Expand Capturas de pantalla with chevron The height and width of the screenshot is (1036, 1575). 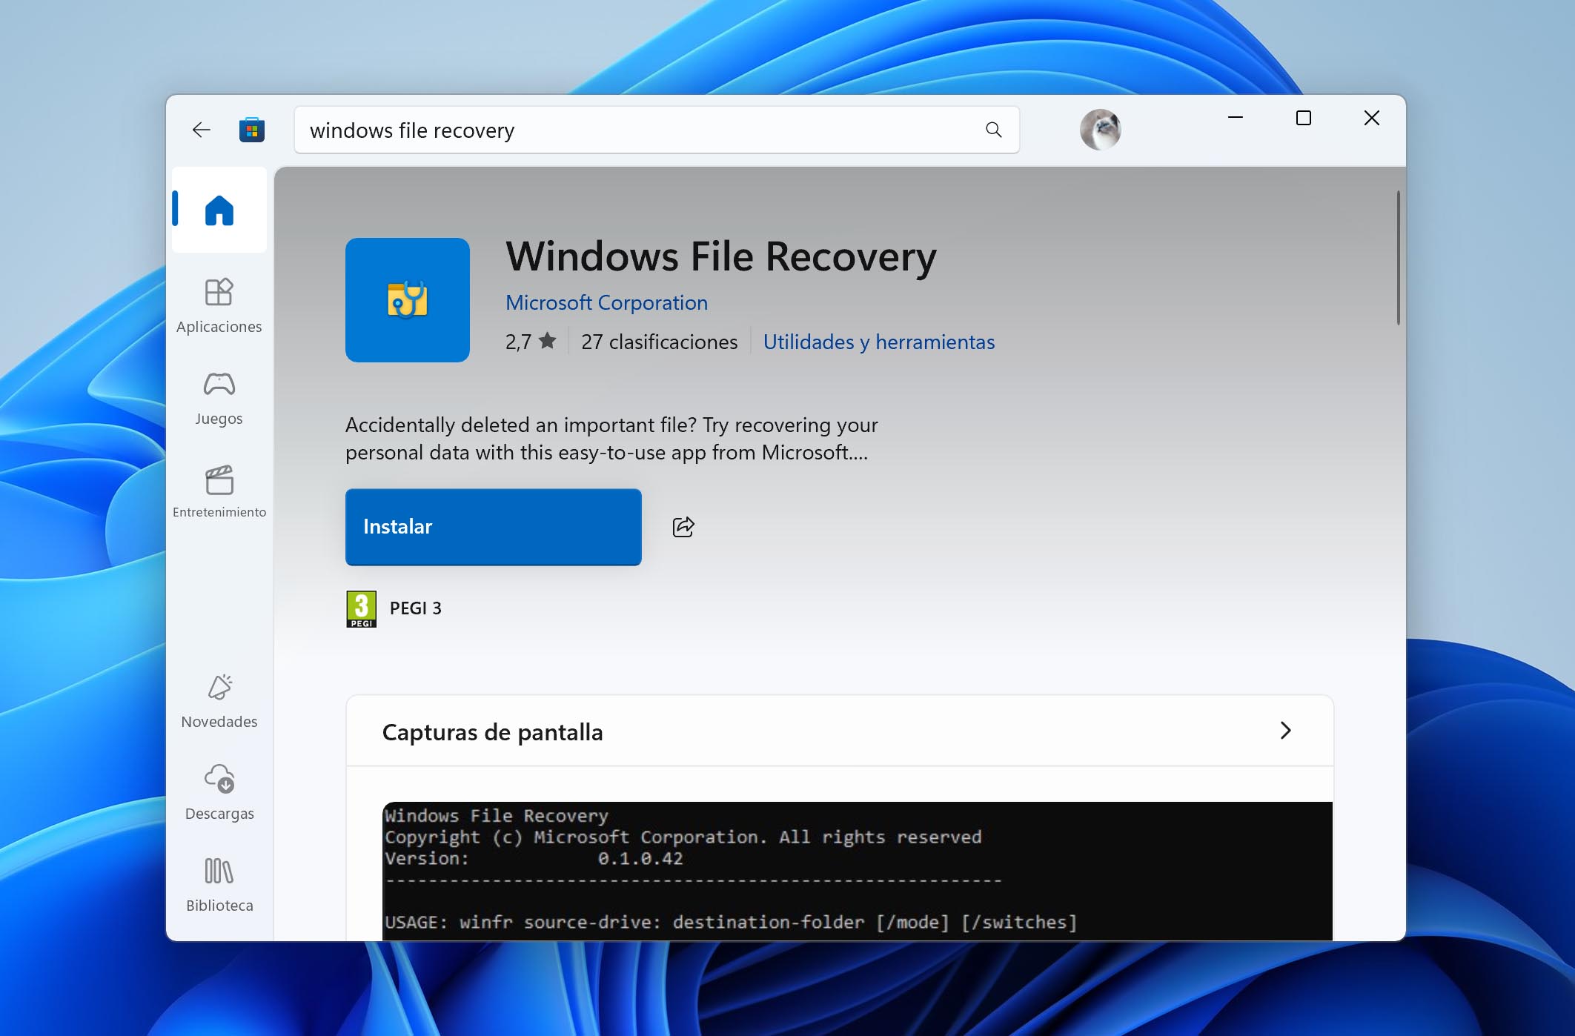point(1286,731)
